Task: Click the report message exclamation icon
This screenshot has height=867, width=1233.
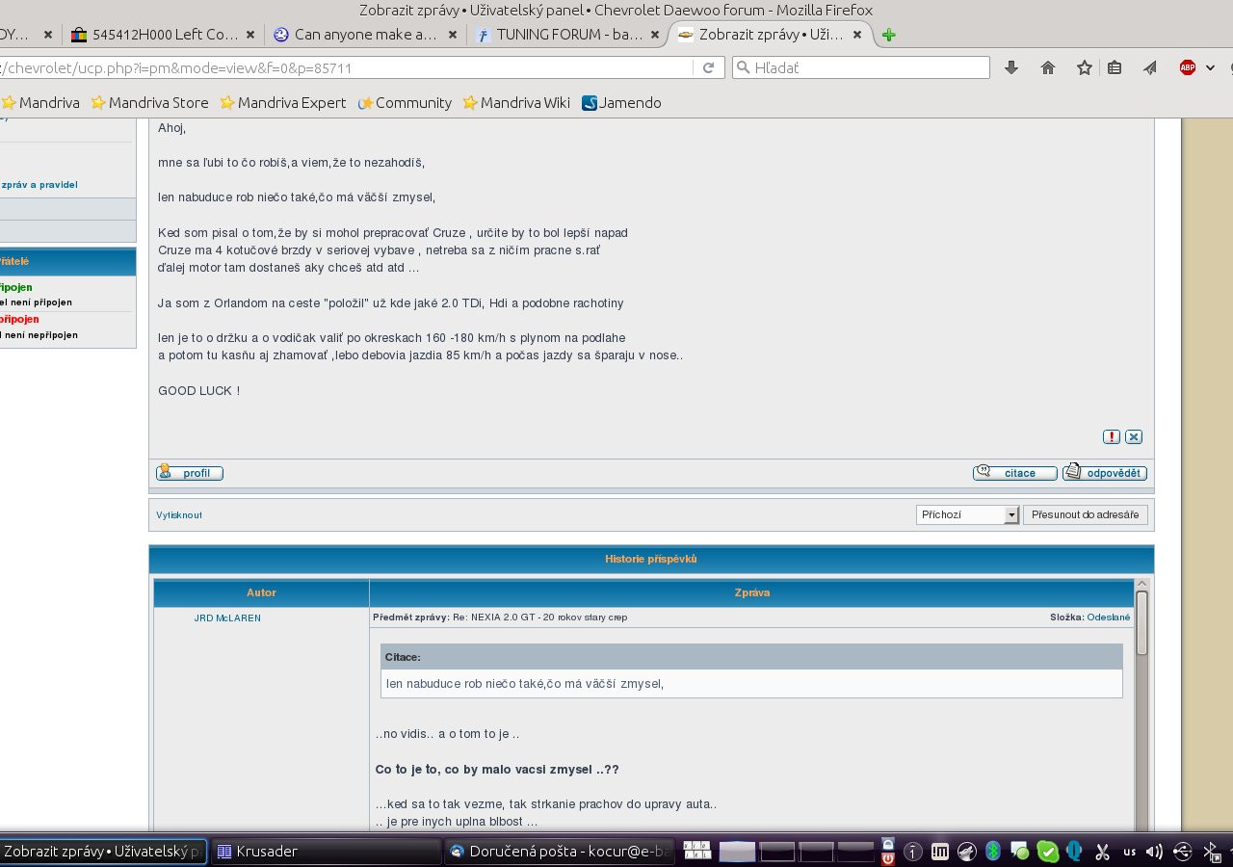Action: pos(1111,436)
